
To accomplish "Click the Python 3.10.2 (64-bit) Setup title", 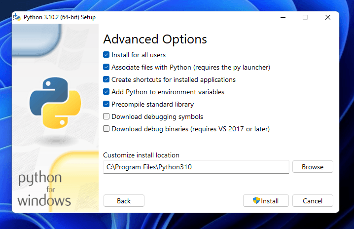I will [x=60, y=17].
